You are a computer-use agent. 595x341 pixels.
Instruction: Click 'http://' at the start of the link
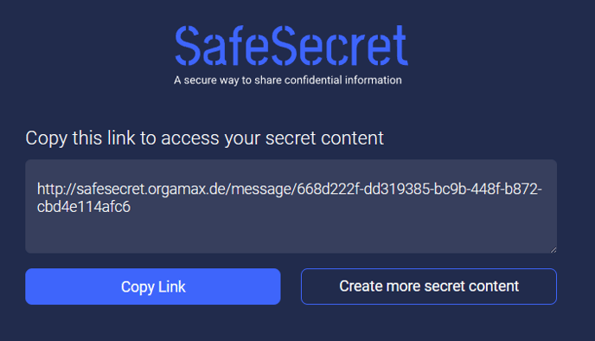pyautogui.click(x=56, y=189)
